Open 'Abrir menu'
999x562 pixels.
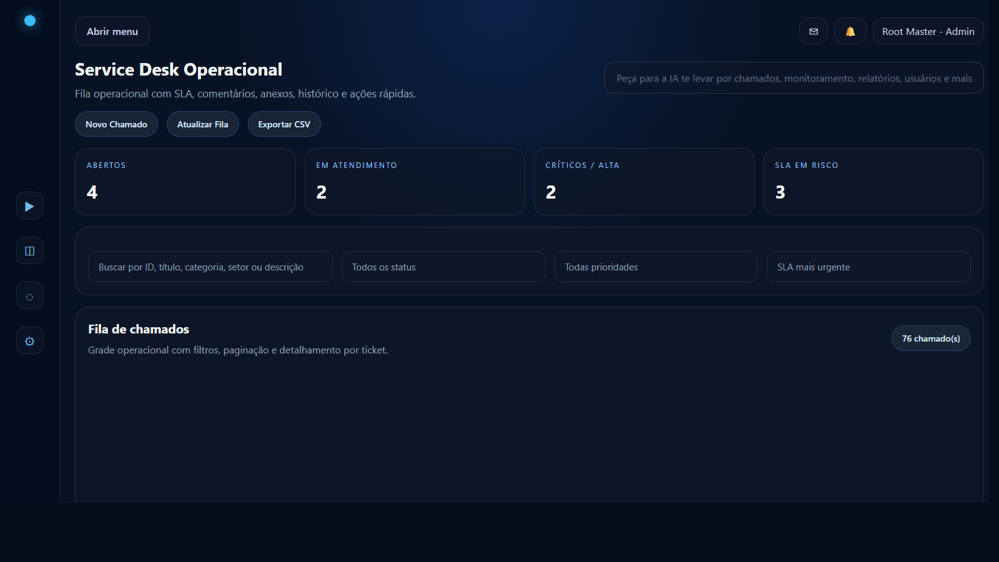tap(112, 31)
